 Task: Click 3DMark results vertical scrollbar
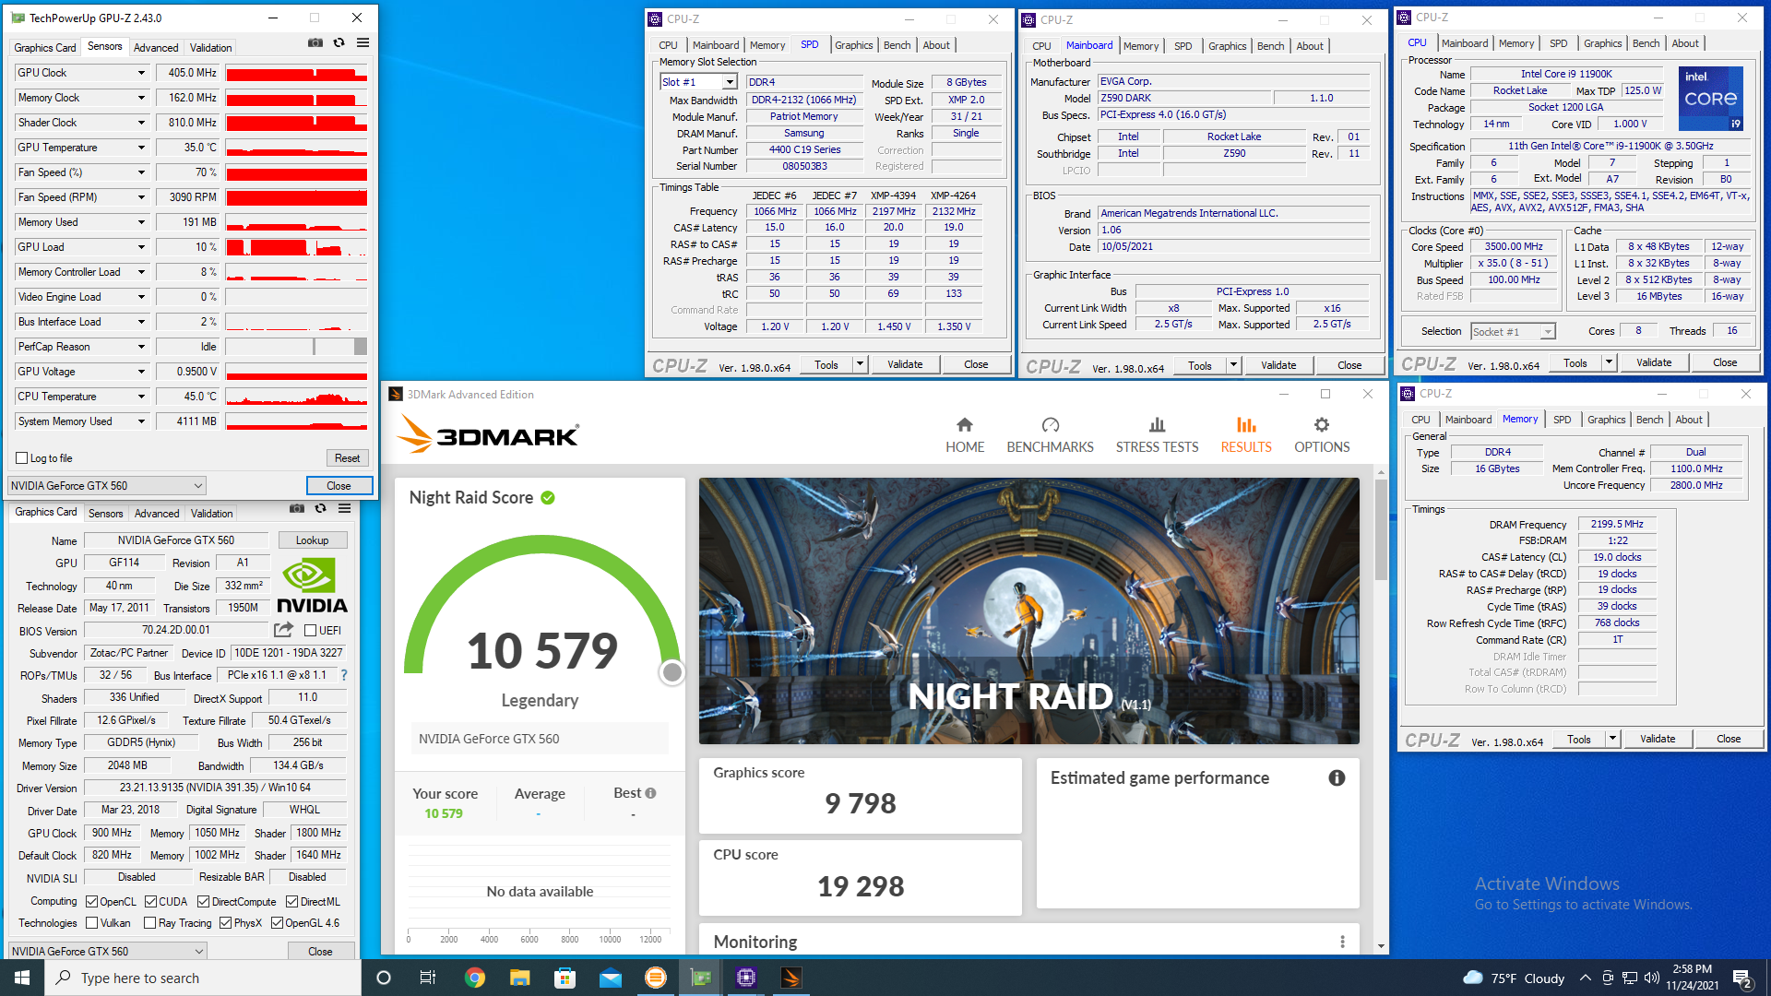[1381, 529]
